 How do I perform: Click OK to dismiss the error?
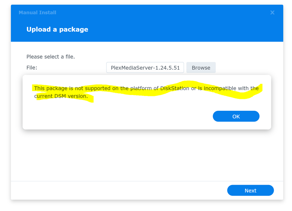click(236, 116)
